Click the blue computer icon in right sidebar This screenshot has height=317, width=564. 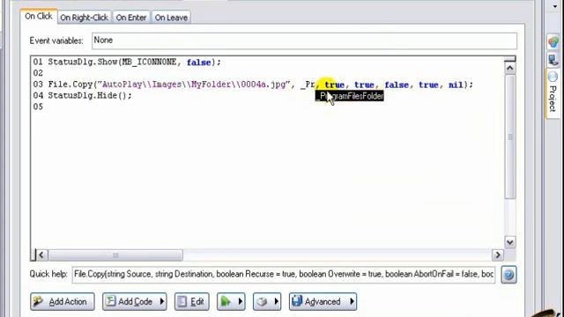(553, 60)
